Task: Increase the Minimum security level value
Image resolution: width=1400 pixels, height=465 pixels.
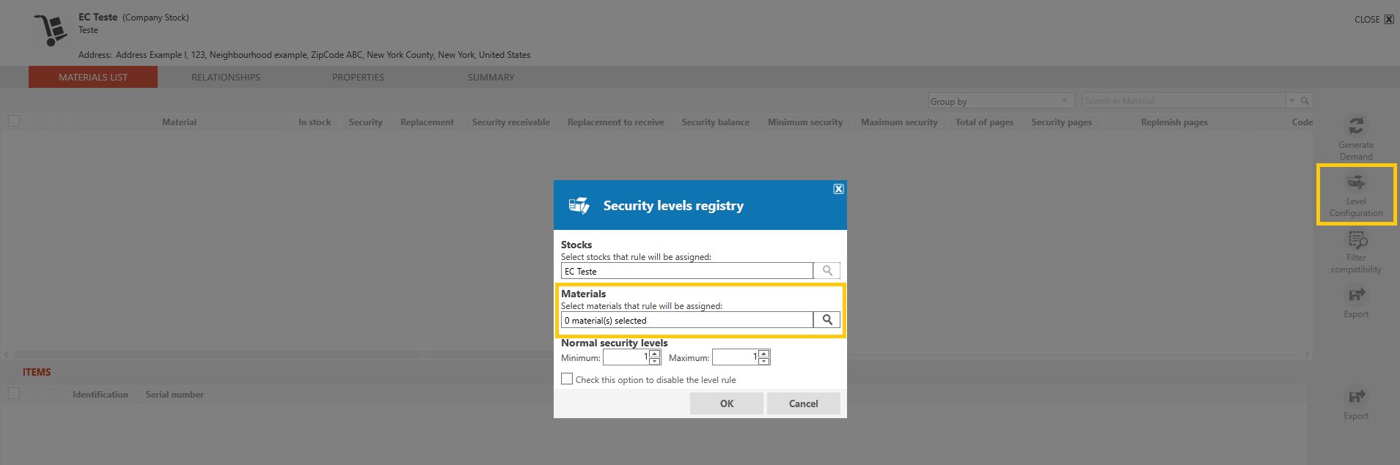Action: 655,354
